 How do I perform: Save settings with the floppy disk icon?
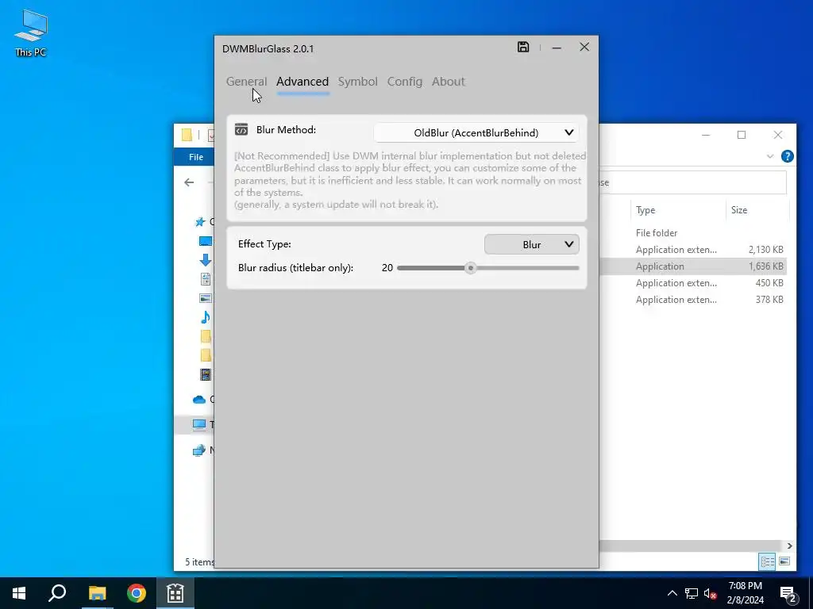tap(523, 47)
